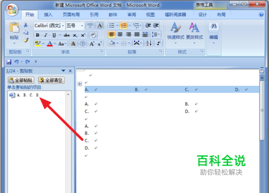Paste the clipboard item 'A. B. C. D.'

coord(37,95)
